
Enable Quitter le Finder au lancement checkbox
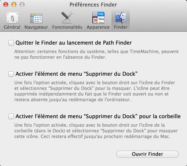pyautogui.click(x=11, y=43)
